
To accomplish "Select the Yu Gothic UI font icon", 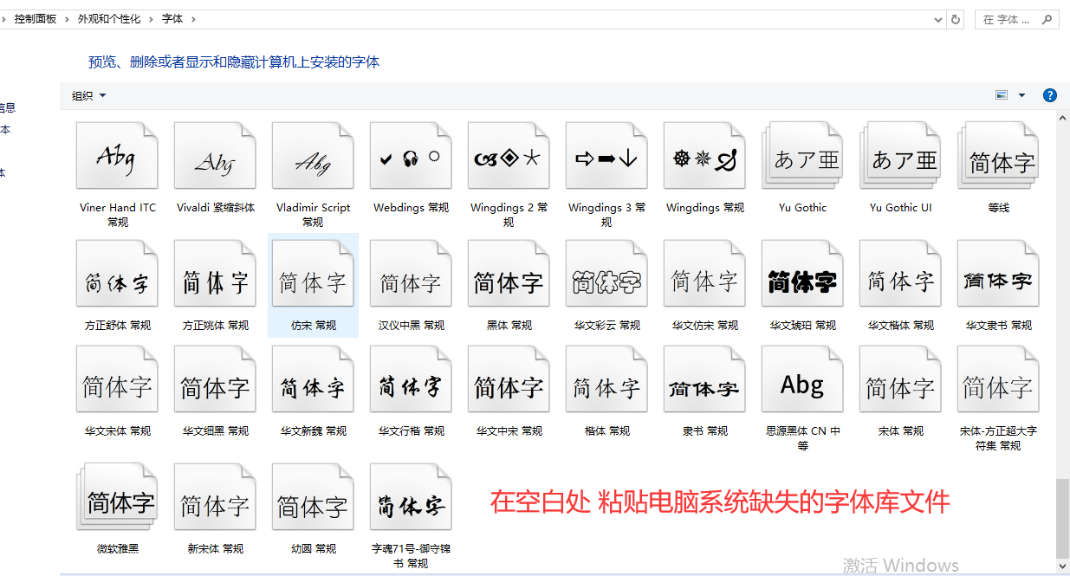I will click(x=901, y=156).
